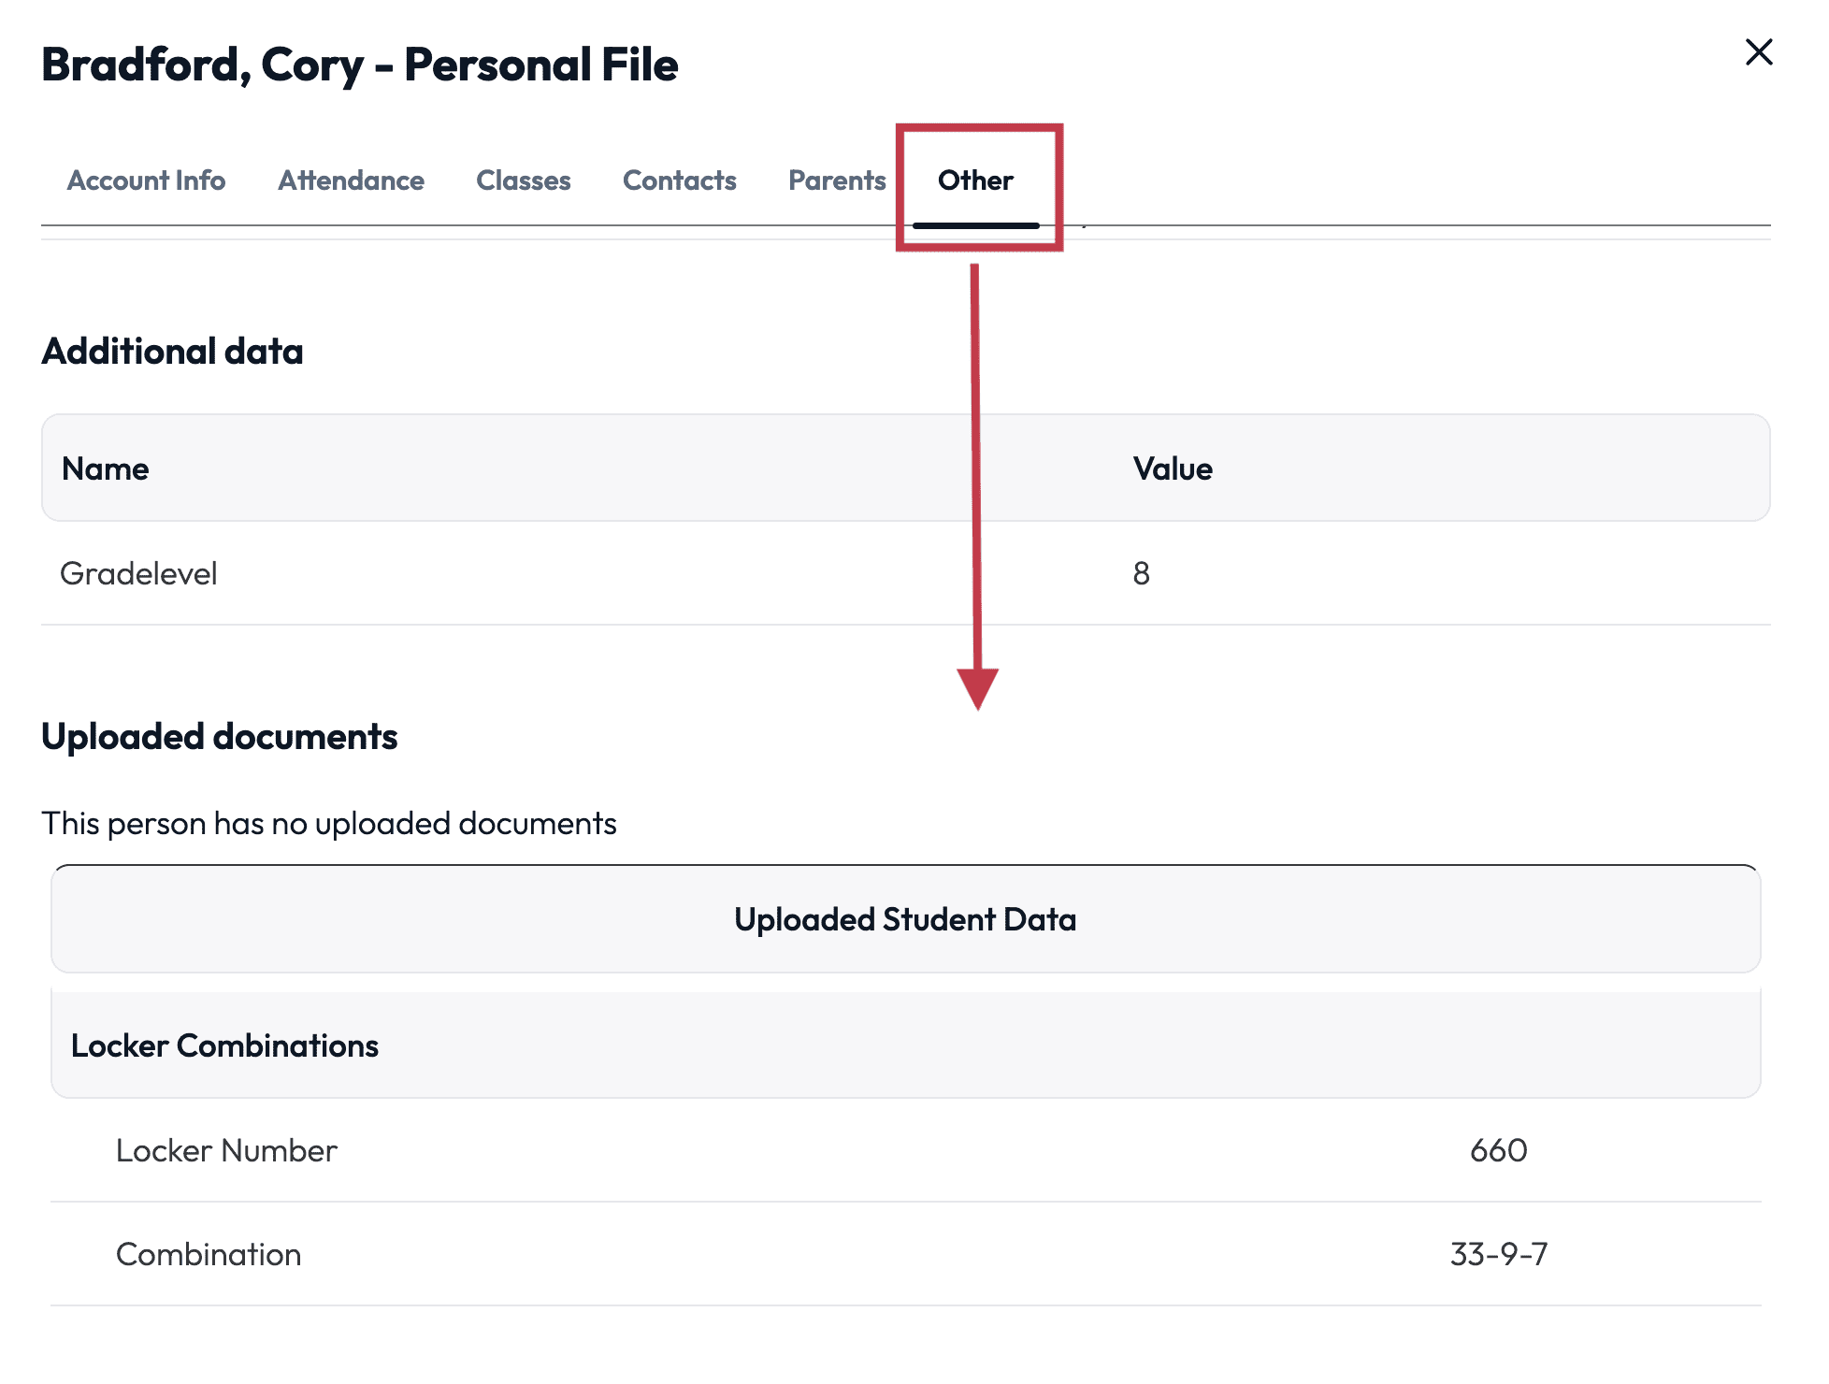Select the Uploaded documents heading

[x=219, y=736]
